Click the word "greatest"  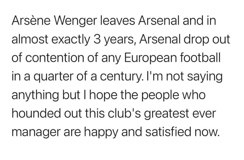pos(166,114)
